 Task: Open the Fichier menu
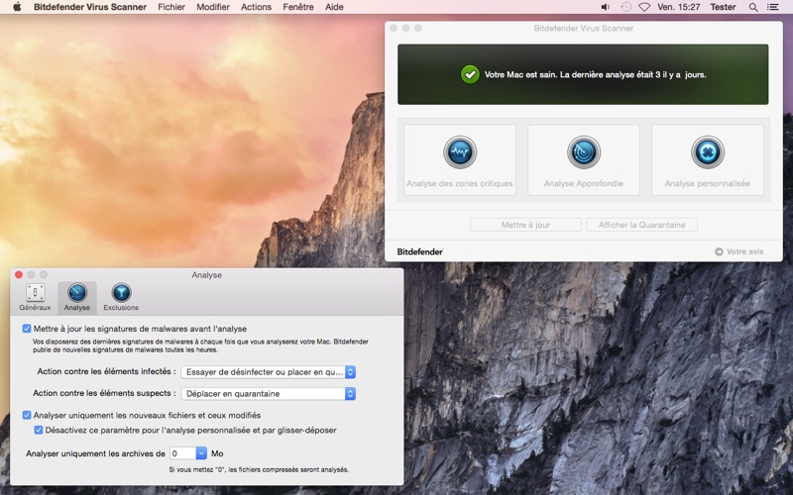pos(171,7)
